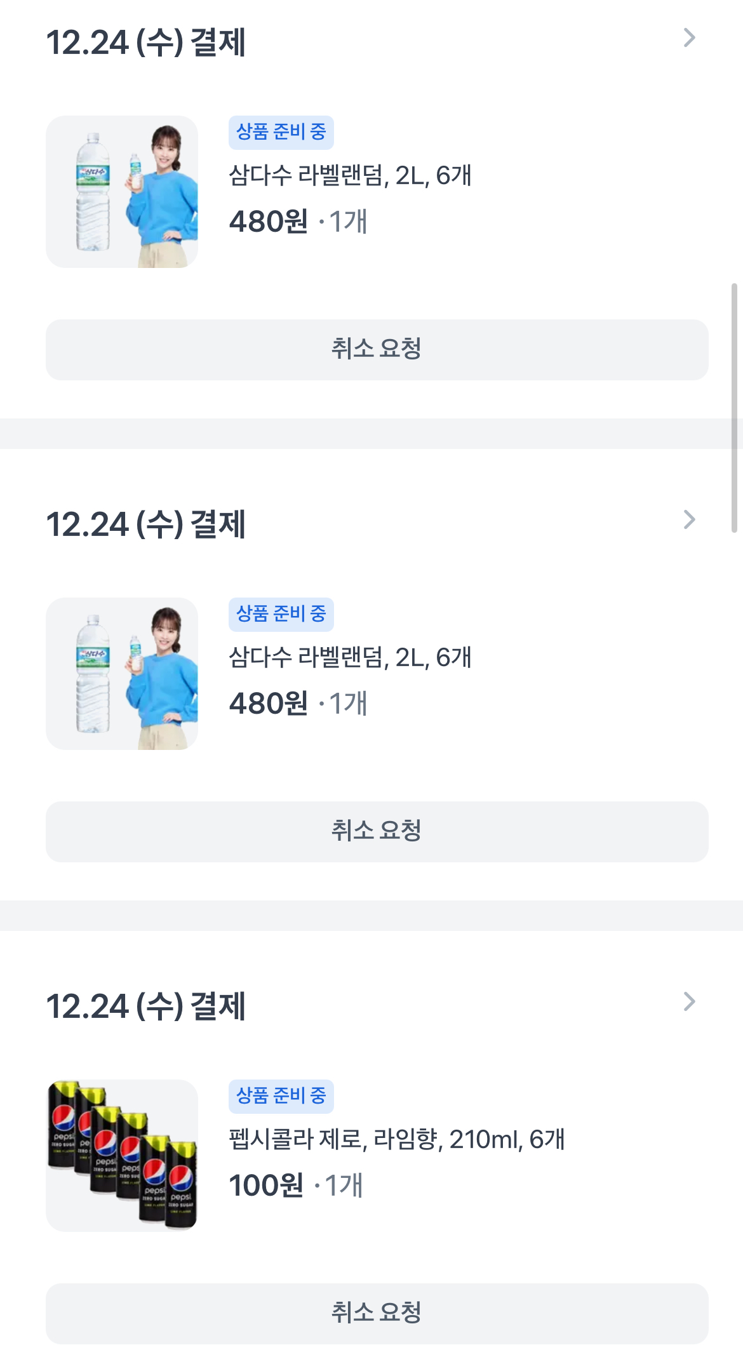Tap the second Samdasoo water product thumbnail
The image size is (743, 1364).
[x=122, y=674]
